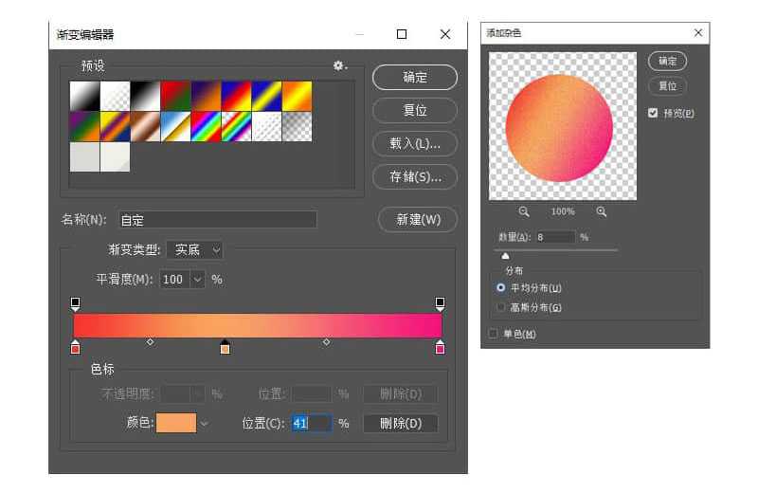Click the 名称 name input field
Image resolution: width=758 pixels, height=493 pixels.
217,220
